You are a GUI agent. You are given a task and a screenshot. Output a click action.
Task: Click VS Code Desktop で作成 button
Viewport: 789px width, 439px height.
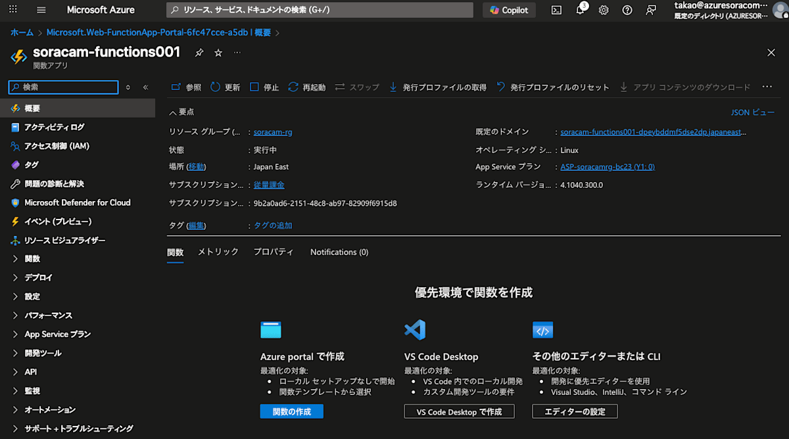459,411
